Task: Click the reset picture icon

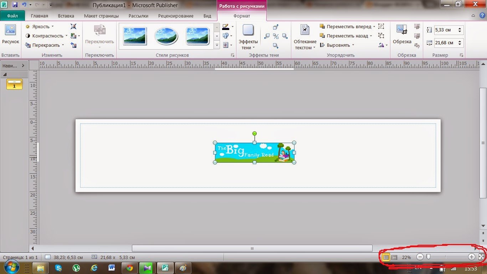Action: (x=73, y=45)
